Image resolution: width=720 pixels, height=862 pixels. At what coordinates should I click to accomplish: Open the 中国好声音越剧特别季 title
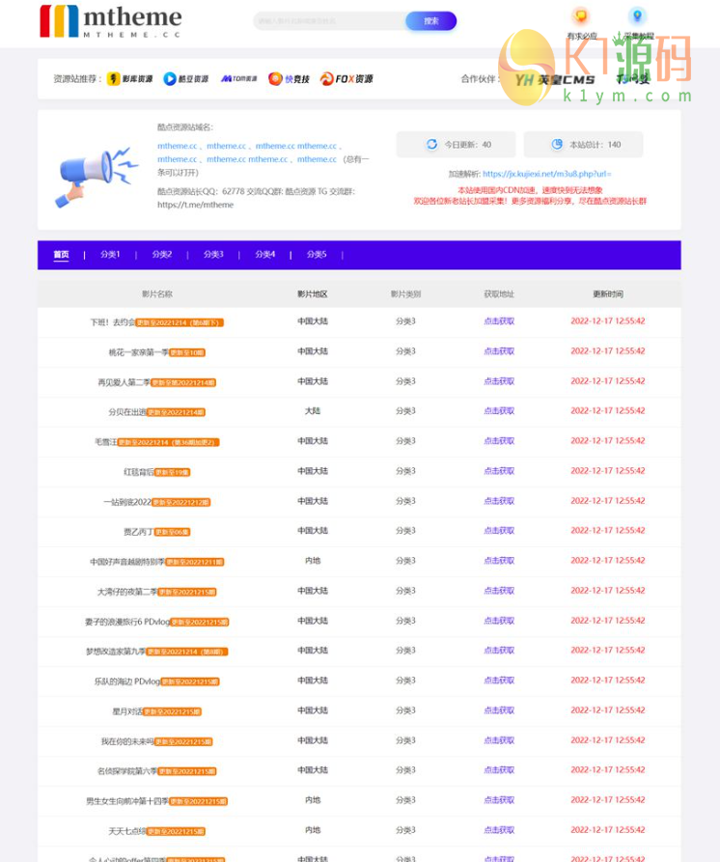pyautogui.click(x=127, y=562)
